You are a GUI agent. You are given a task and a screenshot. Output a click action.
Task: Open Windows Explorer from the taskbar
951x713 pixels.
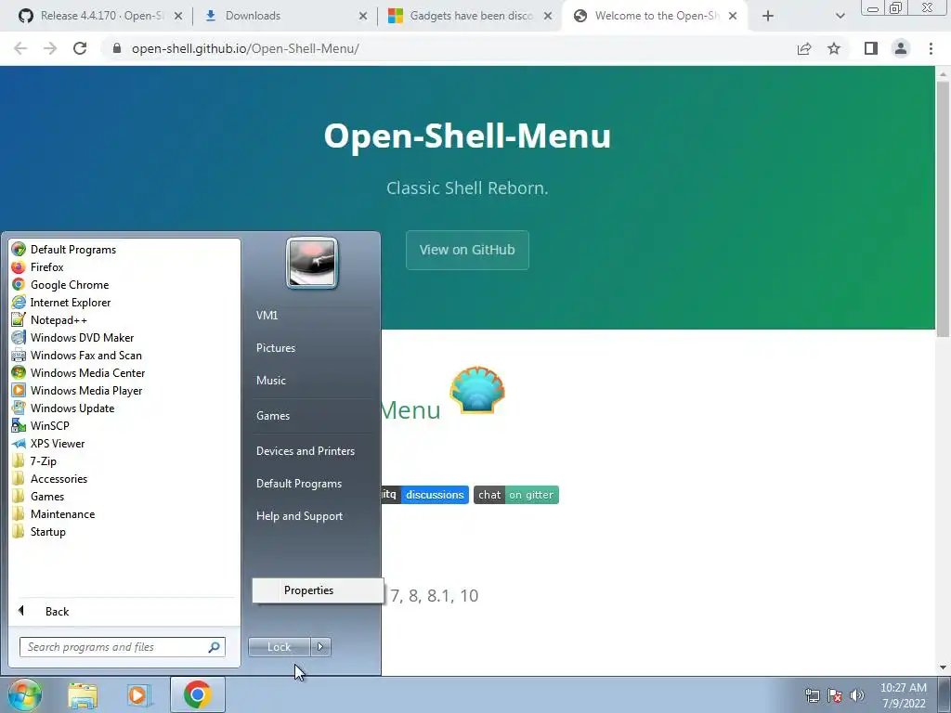click(83, 695)
